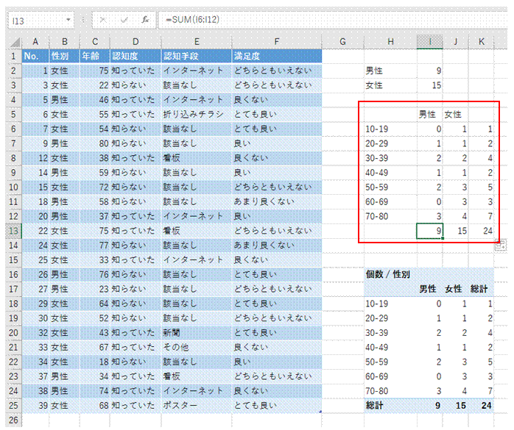
Task: Click No. value 39 in row 25
Action: click(x=43, y=406)
